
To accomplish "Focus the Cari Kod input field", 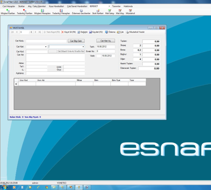I will 36,51.
